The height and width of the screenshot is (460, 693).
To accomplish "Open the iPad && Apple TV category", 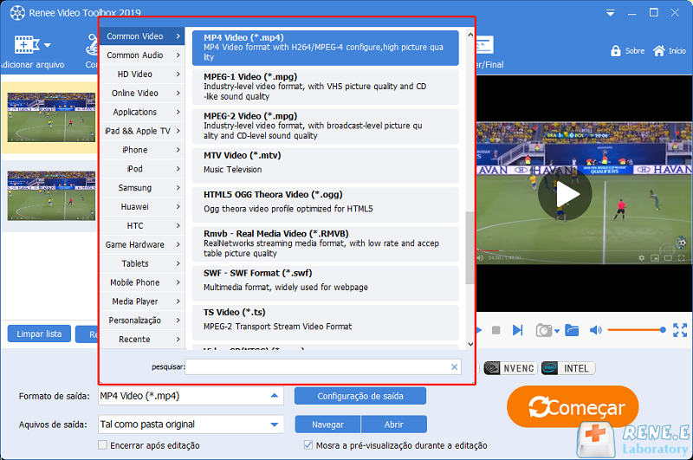I will click(x=142, y=131).
